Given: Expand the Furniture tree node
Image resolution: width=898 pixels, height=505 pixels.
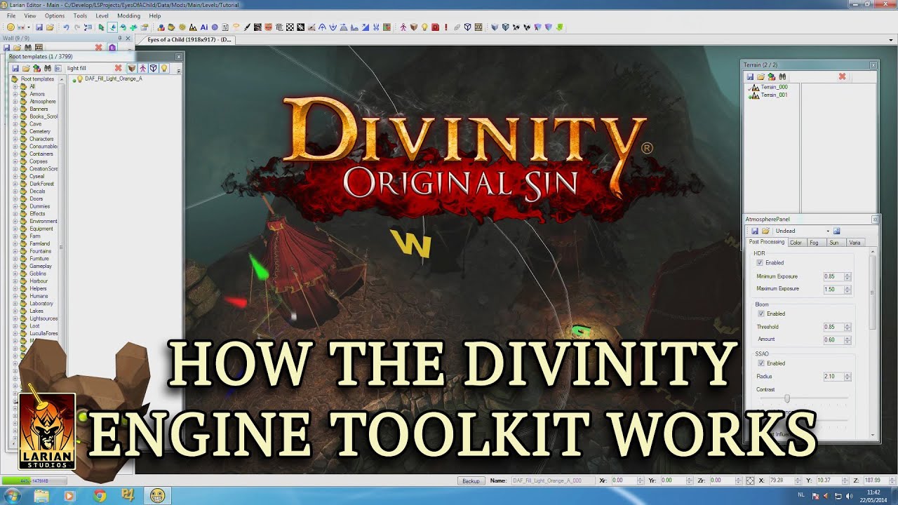Looking at the screenshot, I should pos(15,259).
